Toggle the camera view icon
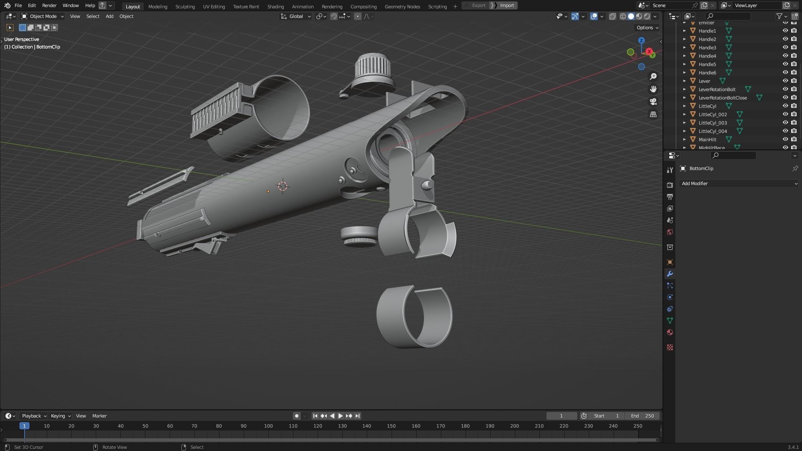The height and width of the screenshot is (451, 802). (x=653, y=102)
